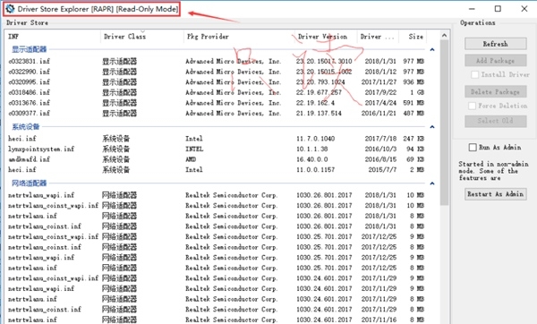Screen dimensions: 537x324
Task: Select the c0323831.inf row
Action: (x=216, y=61)
